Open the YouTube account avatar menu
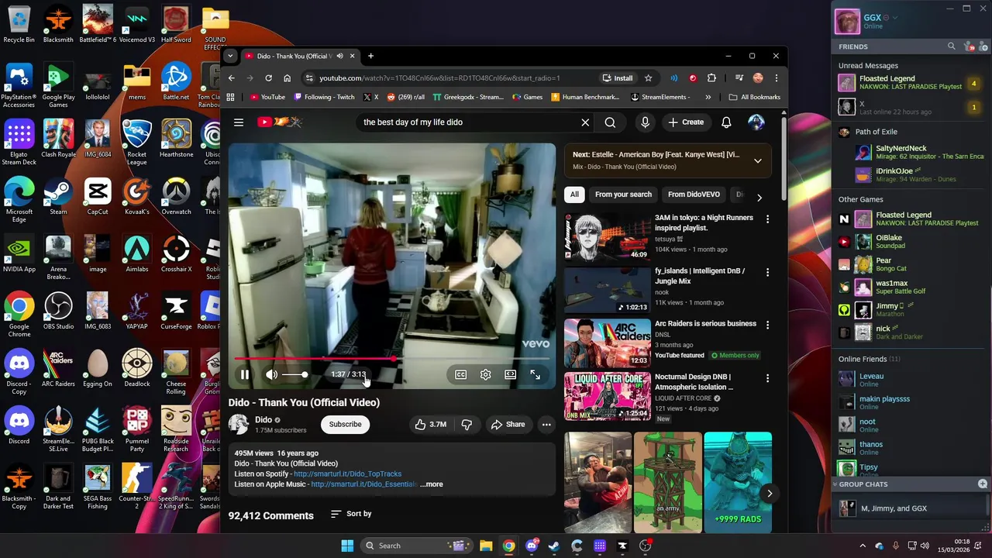The height and width of the screenshot is (558, 992). tap(756, 122)
